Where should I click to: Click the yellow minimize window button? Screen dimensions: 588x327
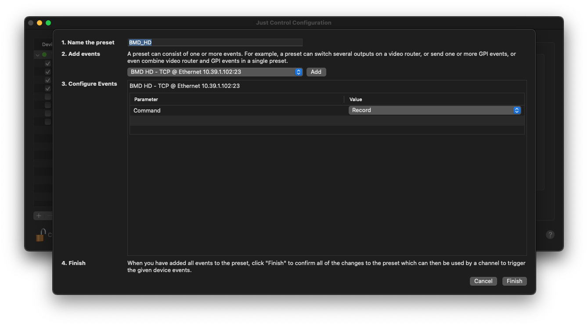40,23
